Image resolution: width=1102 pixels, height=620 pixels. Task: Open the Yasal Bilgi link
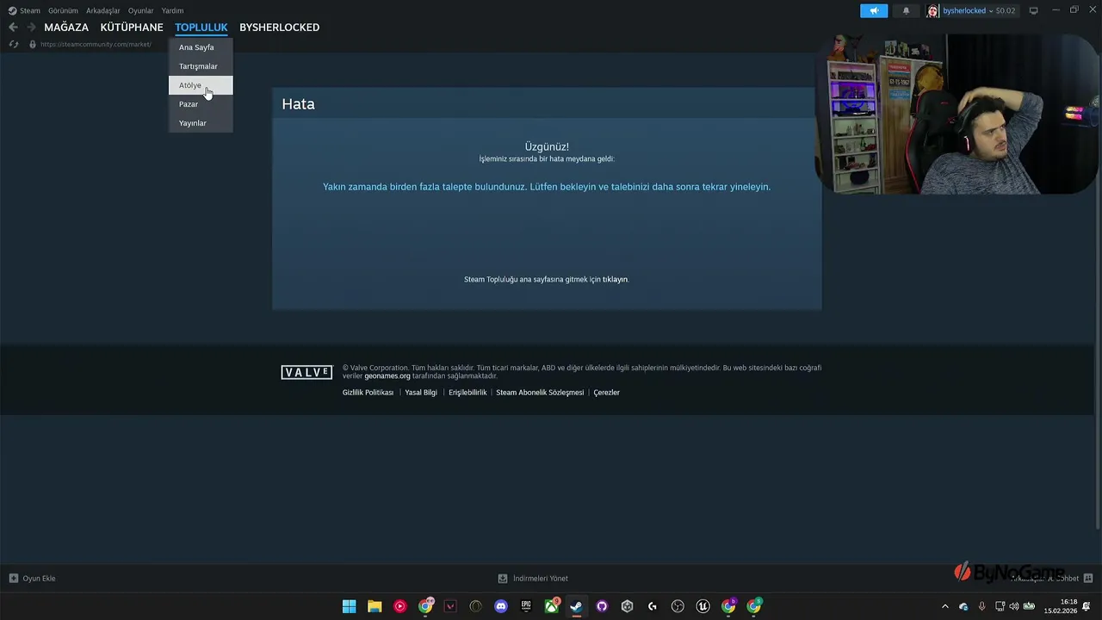pos(421,393)
